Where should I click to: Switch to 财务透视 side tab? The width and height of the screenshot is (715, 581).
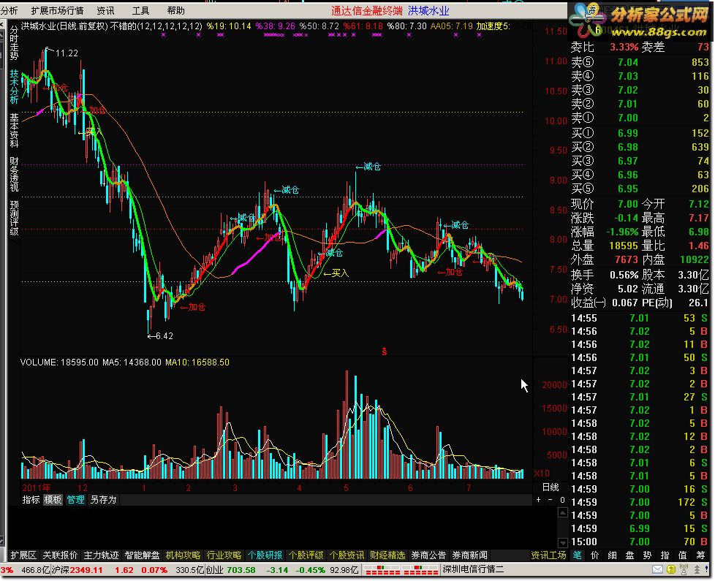(x=14, y=174)
